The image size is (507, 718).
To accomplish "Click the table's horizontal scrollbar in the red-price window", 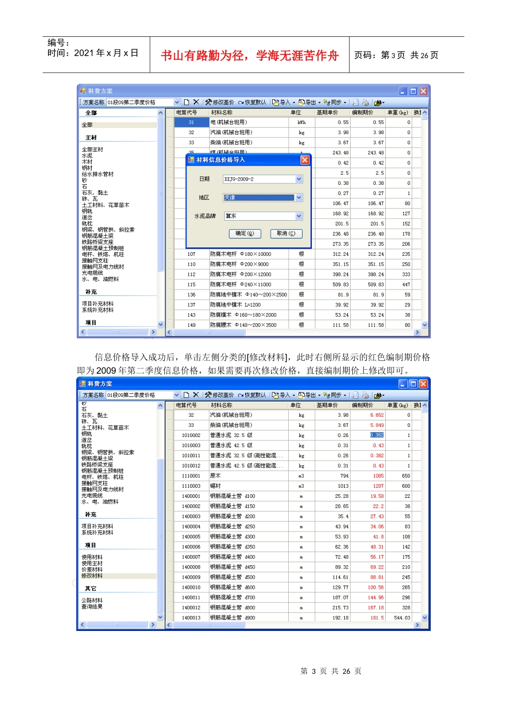I will [294, 625].
